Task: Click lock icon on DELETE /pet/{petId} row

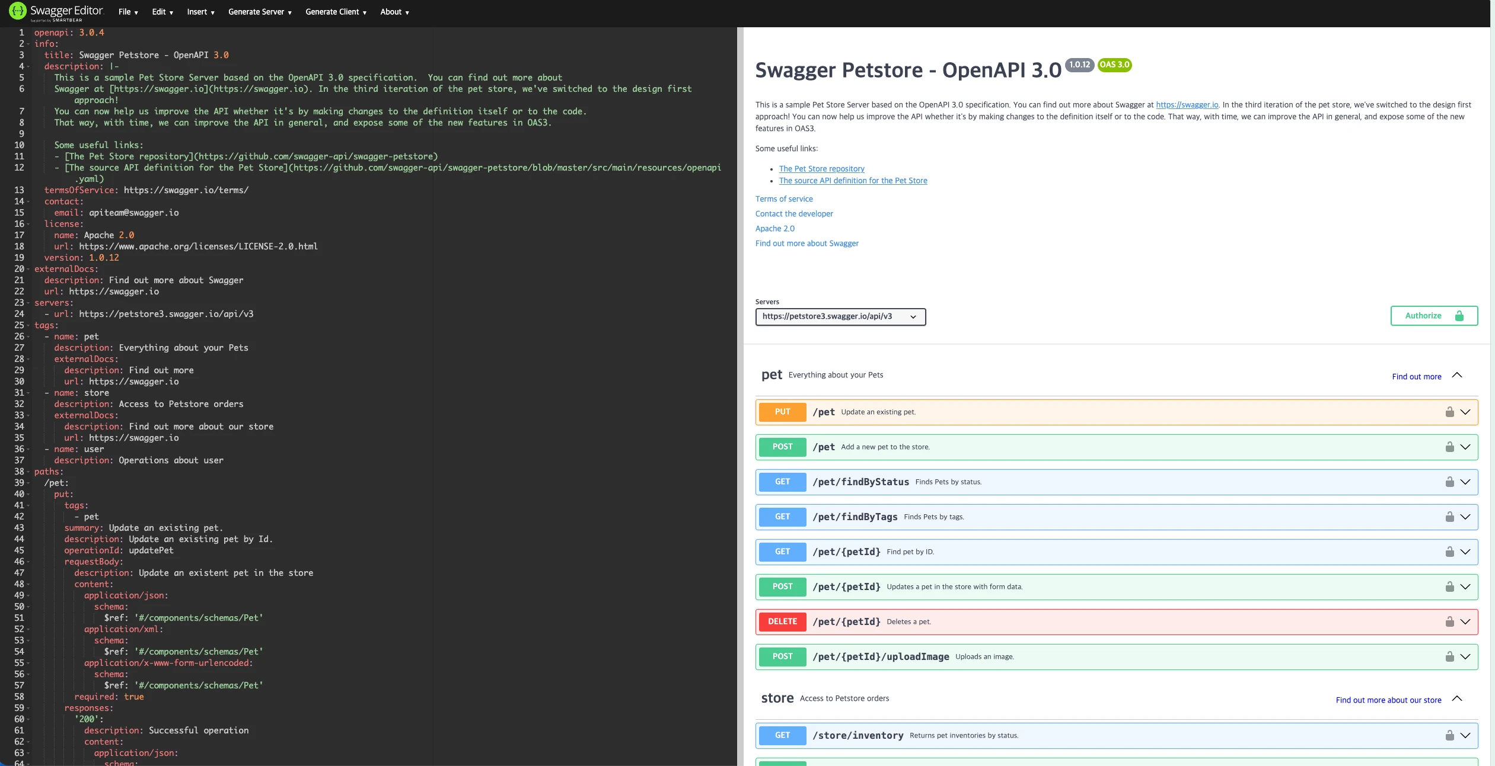Action: [x=1449, y=622]
